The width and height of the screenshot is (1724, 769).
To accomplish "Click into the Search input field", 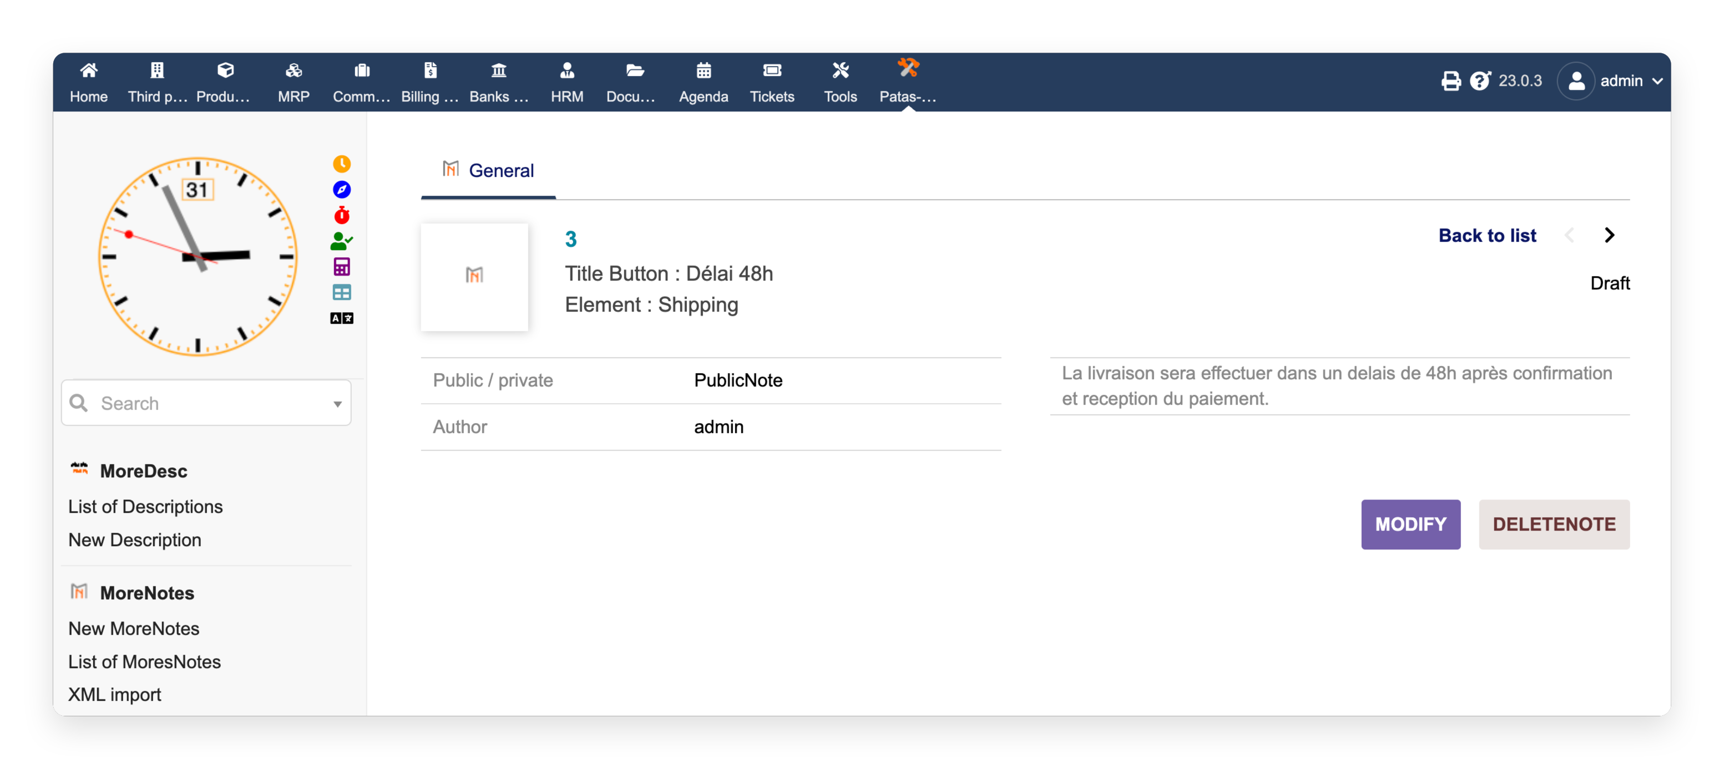I will point(206,403).
